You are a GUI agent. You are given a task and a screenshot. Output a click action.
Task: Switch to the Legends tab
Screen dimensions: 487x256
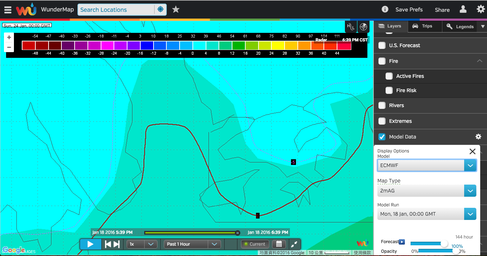point(460,26)
